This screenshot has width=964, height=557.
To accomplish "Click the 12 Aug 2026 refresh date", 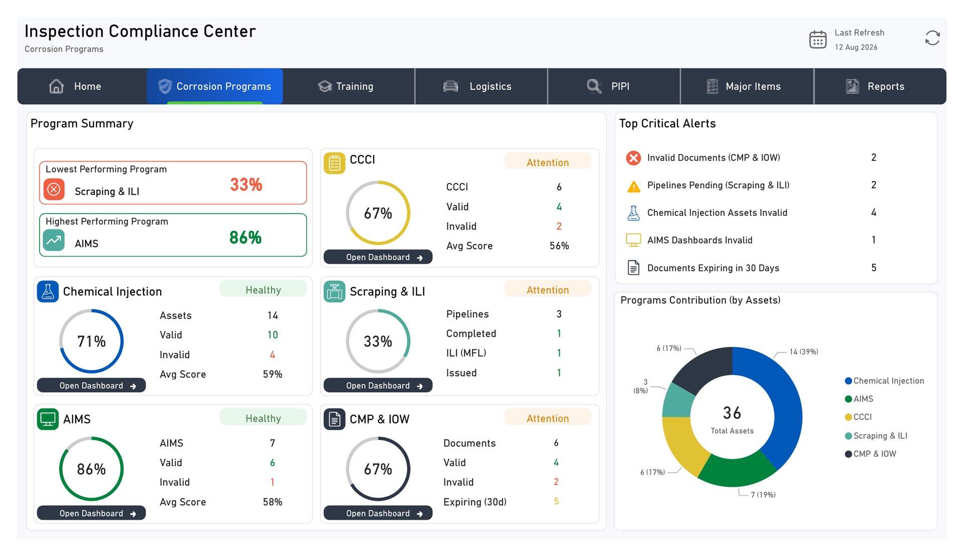I will pyautogui.click(x=856, y=47).
